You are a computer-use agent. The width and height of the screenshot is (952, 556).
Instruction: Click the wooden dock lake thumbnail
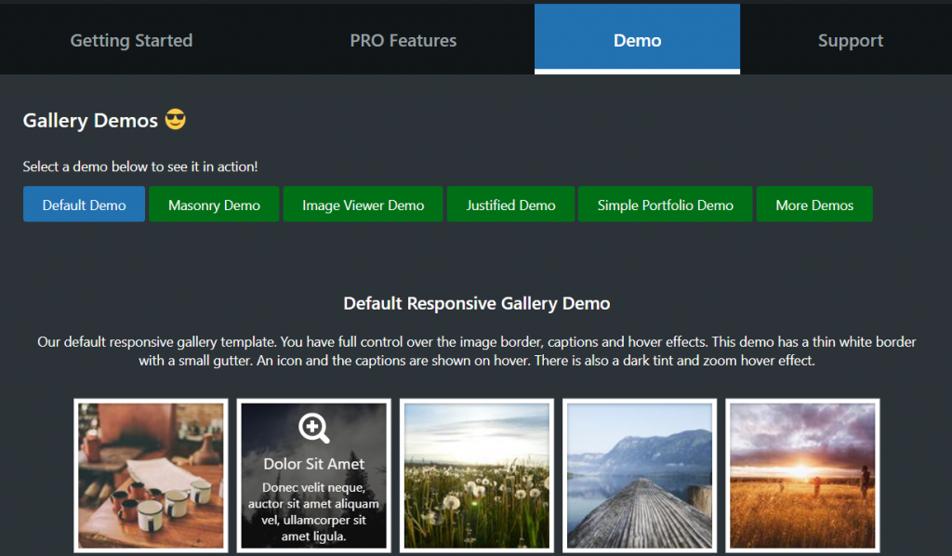[x=639, y=475]
